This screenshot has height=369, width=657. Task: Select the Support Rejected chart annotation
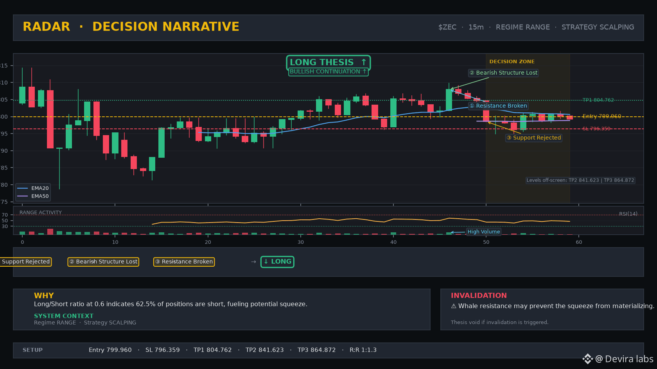[533, 138]
